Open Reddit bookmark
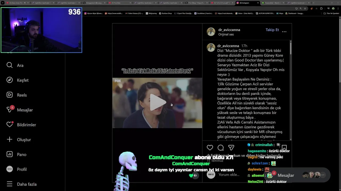This screenshot has height=191, width=341. tap(114, 13)
